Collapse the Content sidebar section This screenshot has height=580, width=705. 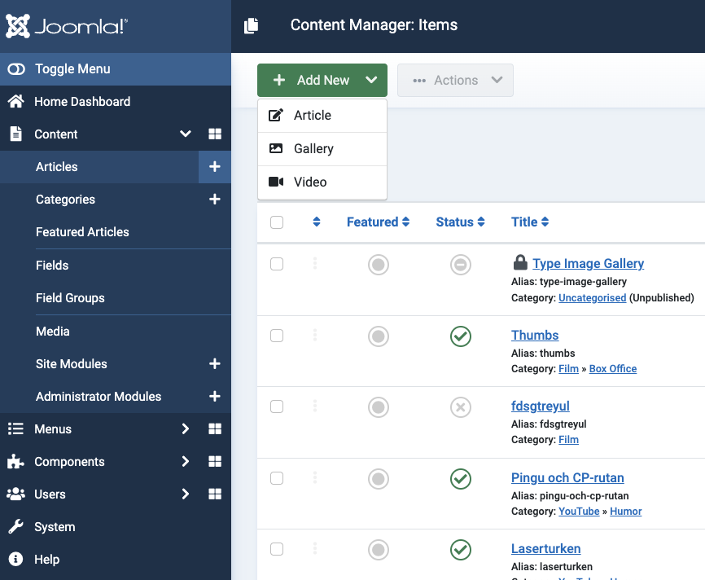pyautogui.click(x=186, y=134)
